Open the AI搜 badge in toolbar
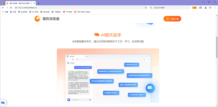Screen dimensions: 218x107 [x=195, y=8]
